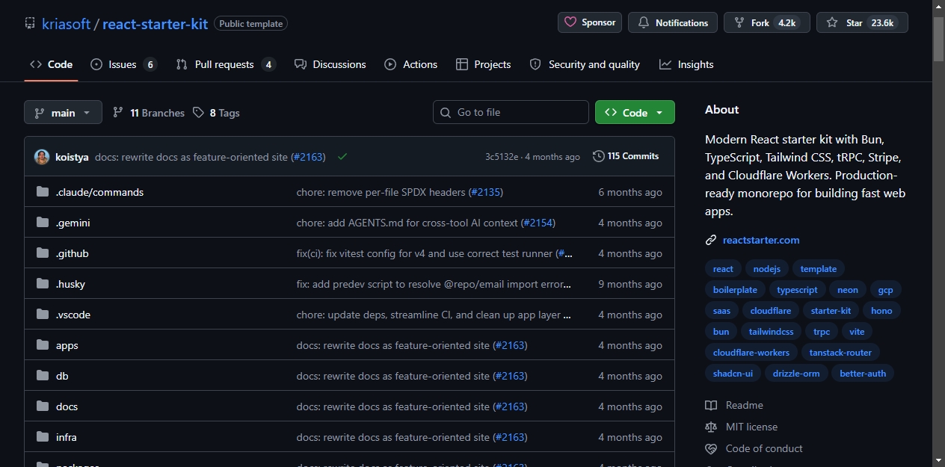
Task: View the 11 Branches link
Action: tap(149, 113)
